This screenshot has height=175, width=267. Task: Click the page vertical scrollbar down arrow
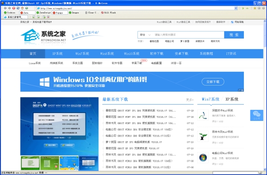(265, 169)
